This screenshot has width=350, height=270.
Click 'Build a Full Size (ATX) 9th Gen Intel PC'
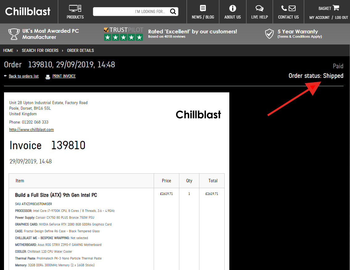tap(56, 195)
